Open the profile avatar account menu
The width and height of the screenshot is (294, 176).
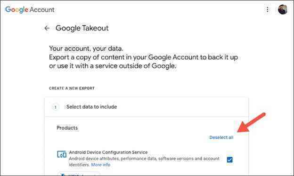point(283,9)
